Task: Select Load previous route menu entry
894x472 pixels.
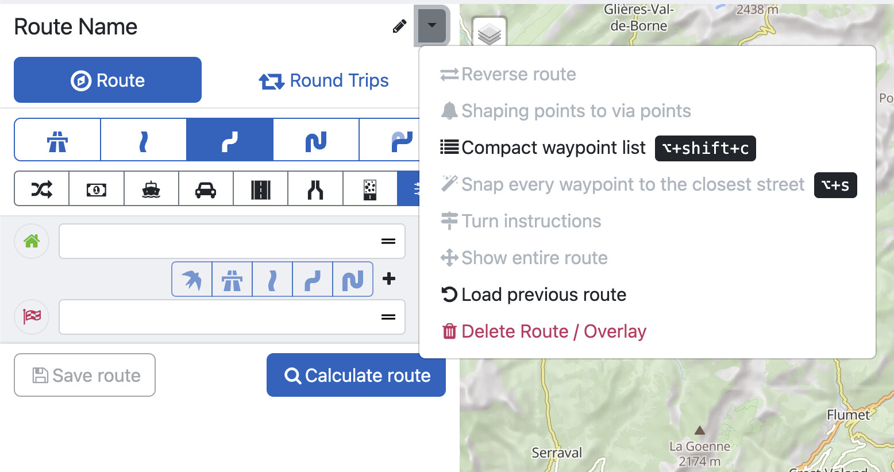Action: click(544, 295)
